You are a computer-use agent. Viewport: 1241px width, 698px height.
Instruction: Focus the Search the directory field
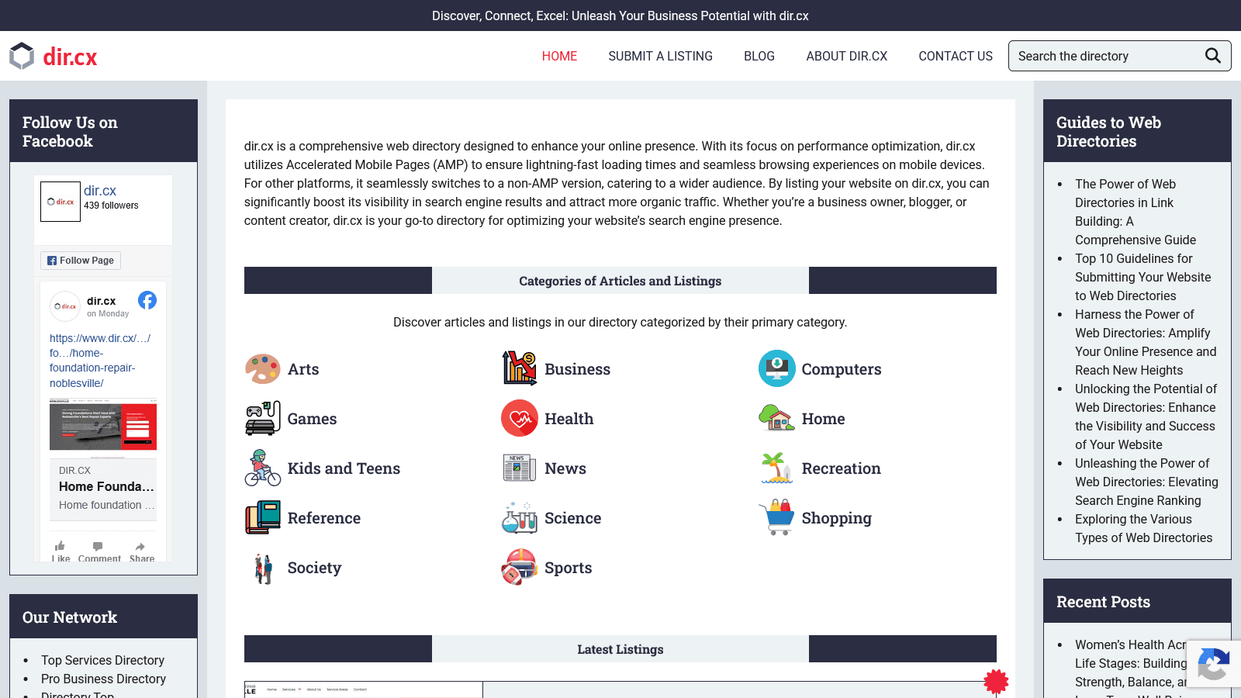[1108, 56]
